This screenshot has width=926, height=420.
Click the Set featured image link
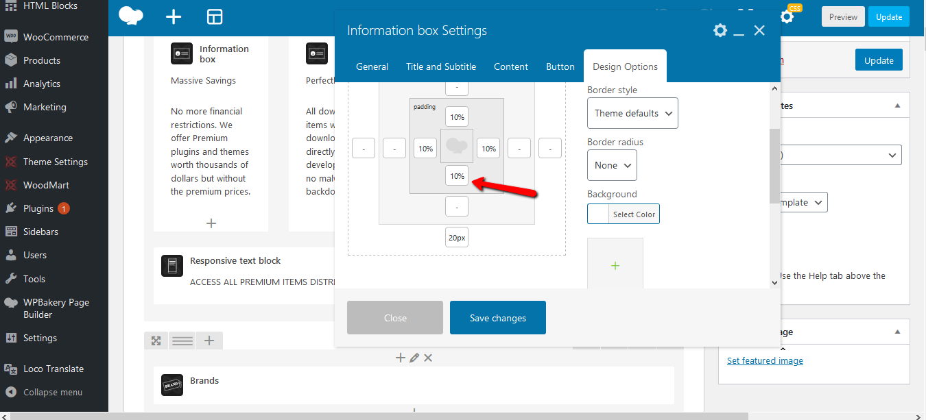pyautogui.click(x=765, y=360)
